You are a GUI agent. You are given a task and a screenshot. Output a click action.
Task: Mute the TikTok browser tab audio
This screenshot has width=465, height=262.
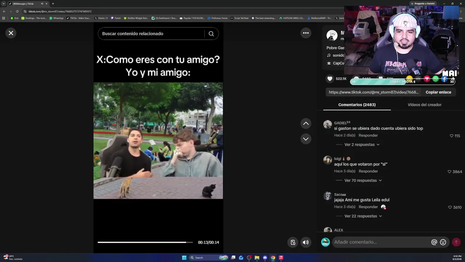point(42,4)
